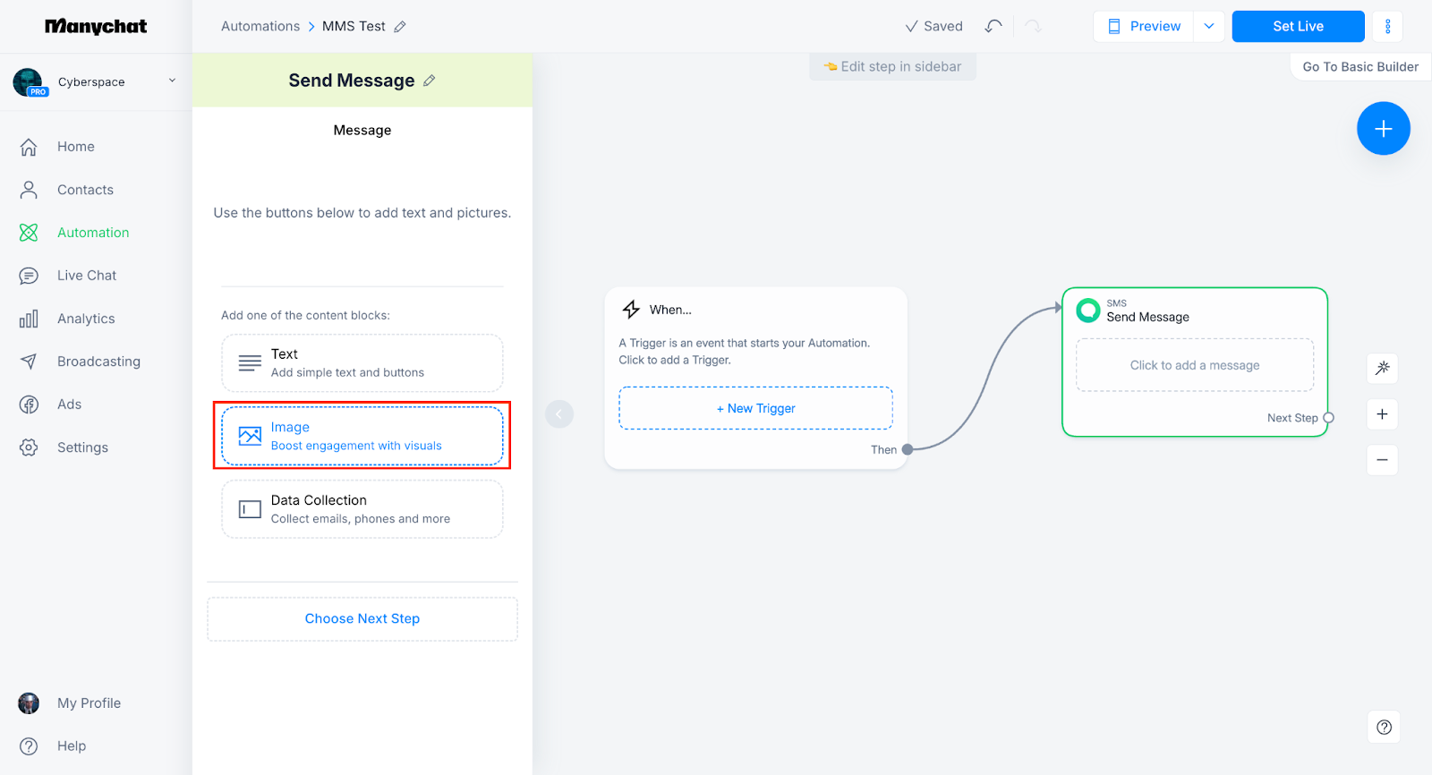The width and height of the screenshot is (1432, 775).
Task: Open the help question mark icon
Action: 1384,727
